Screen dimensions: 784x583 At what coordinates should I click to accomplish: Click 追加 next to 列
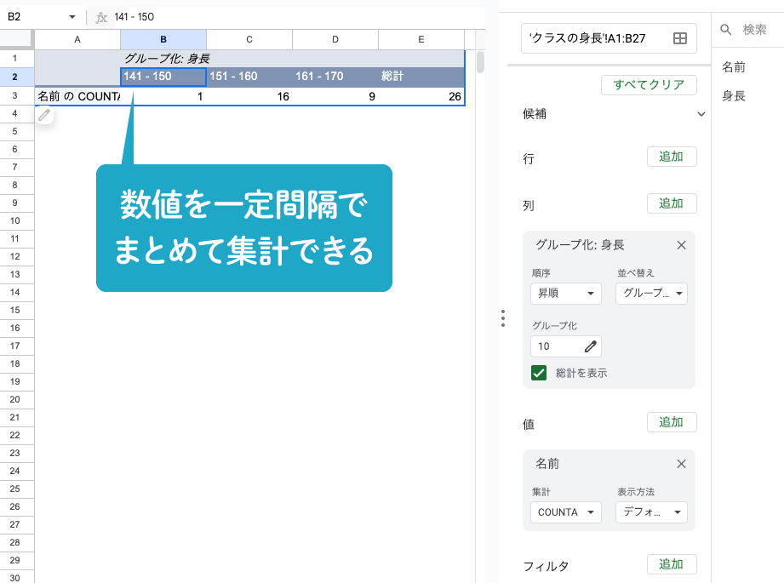pyautogui.click(x=672, y=203)
